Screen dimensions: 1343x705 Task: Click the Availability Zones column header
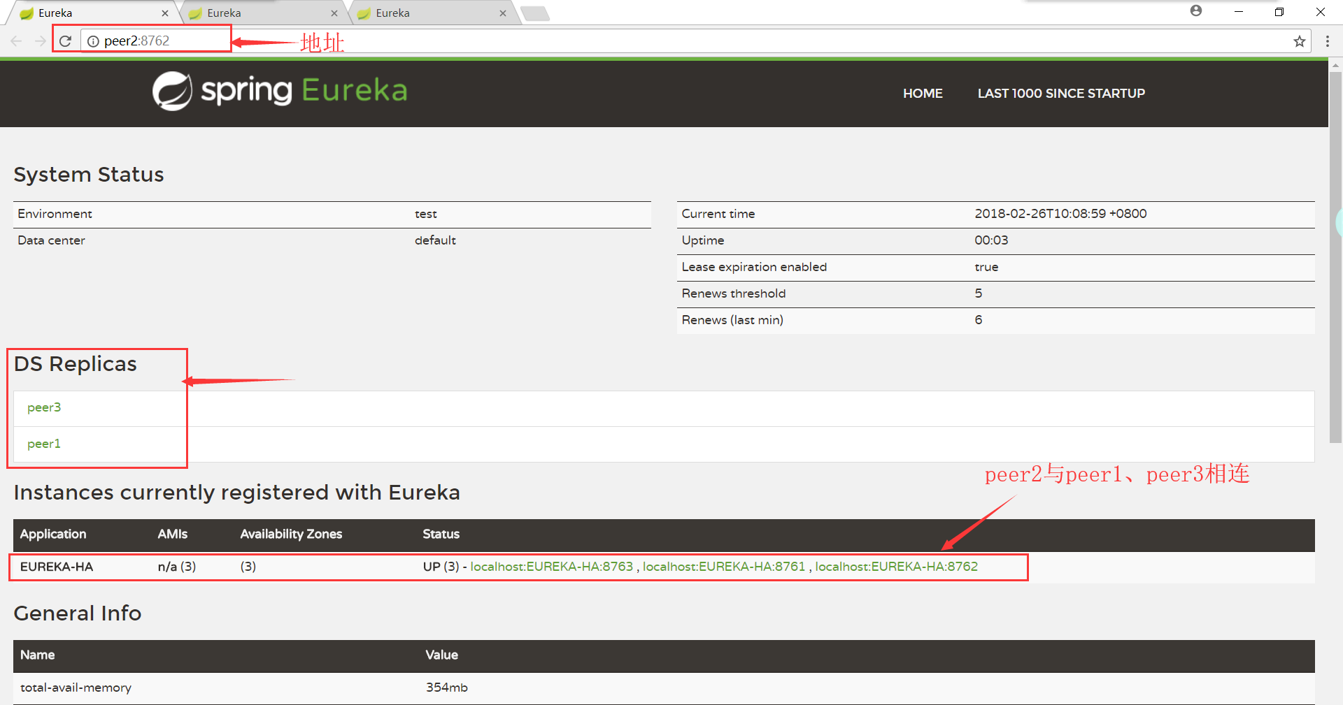(291, 534)
